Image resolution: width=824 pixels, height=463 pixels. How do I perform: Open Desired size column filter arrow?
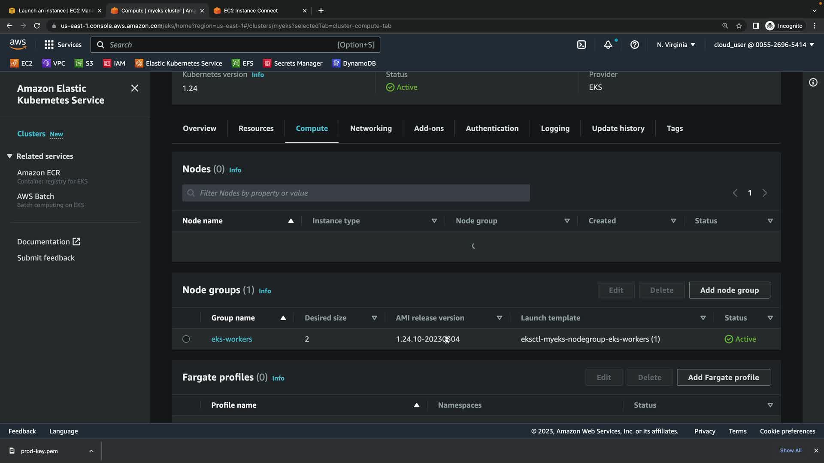click(x=374, y=318)
